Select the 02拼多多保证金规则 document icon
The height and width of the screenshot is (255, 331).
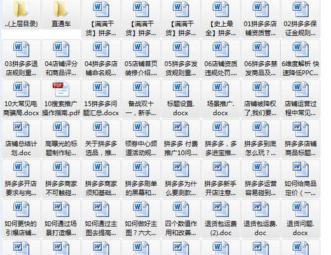point(300,10)
